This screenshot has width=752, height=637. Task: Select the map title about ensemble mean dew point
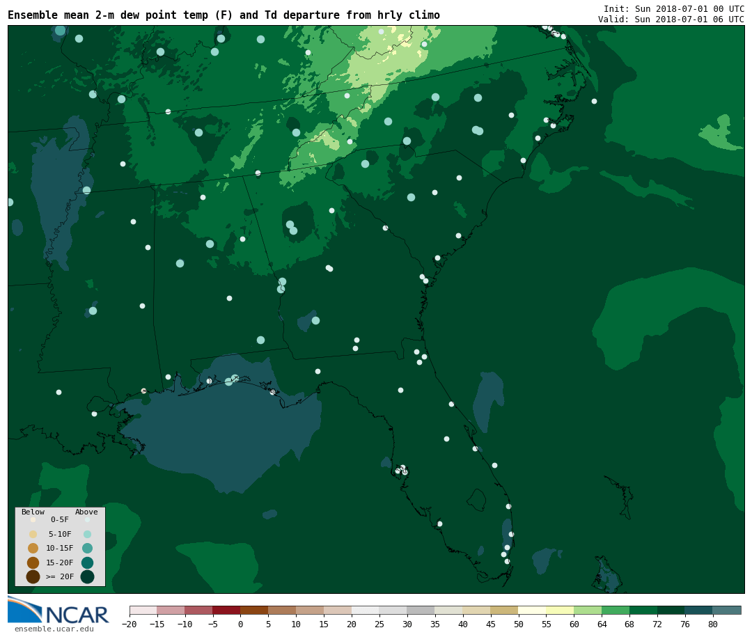(224, 15)
